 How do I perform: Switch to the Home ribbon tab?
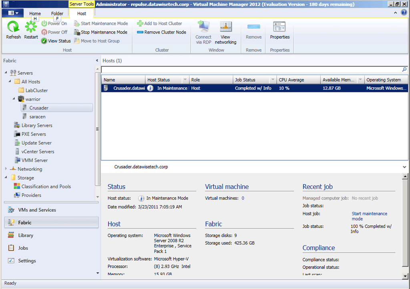[35, 13]
